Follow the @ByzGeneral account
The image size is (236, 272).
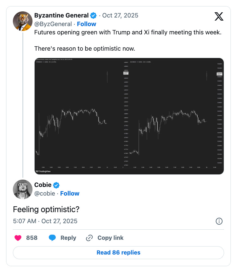(86, 24)
